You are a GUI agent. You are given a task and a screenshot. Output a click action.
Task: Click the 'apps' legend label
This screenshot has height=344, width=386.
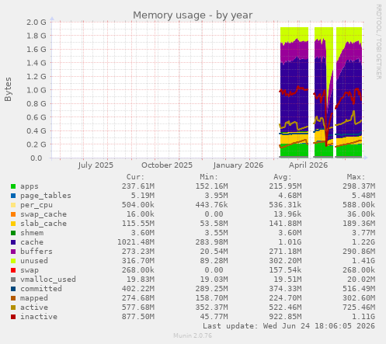pyautogui.click(x=30, y=186)
